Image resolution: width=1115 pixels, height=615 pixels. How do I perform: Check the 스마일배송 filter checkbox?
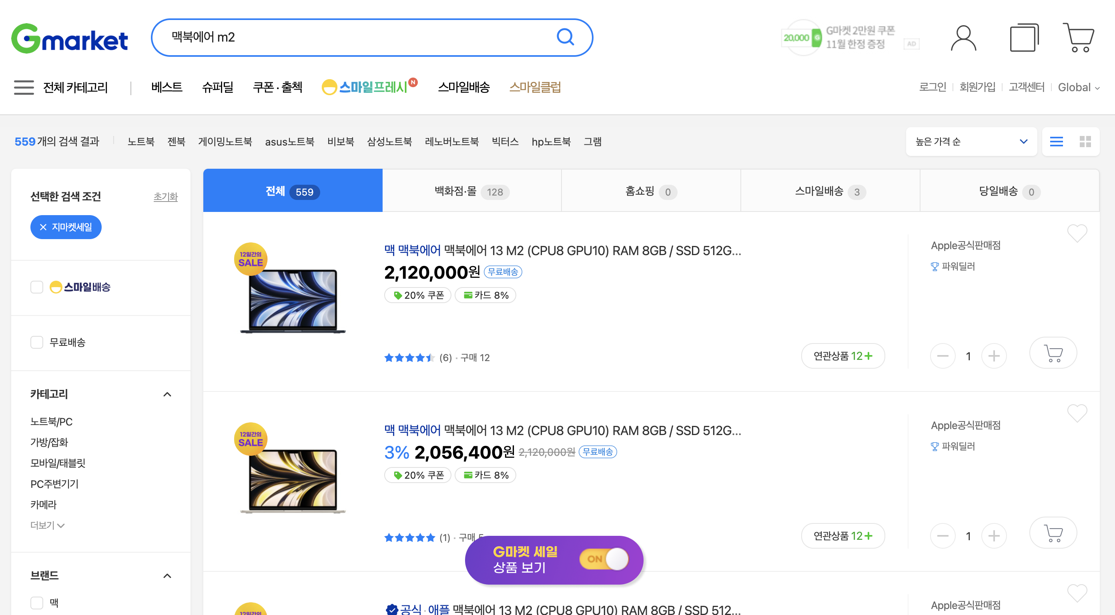pyautogui.click(x=37, y=287)
